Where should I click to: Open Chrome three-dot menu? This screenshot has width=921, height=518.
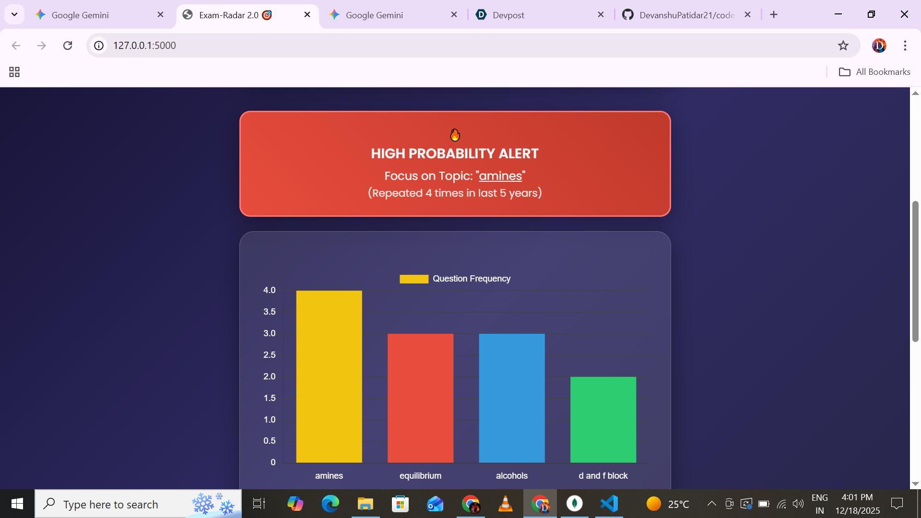click(x=905, y=46)
